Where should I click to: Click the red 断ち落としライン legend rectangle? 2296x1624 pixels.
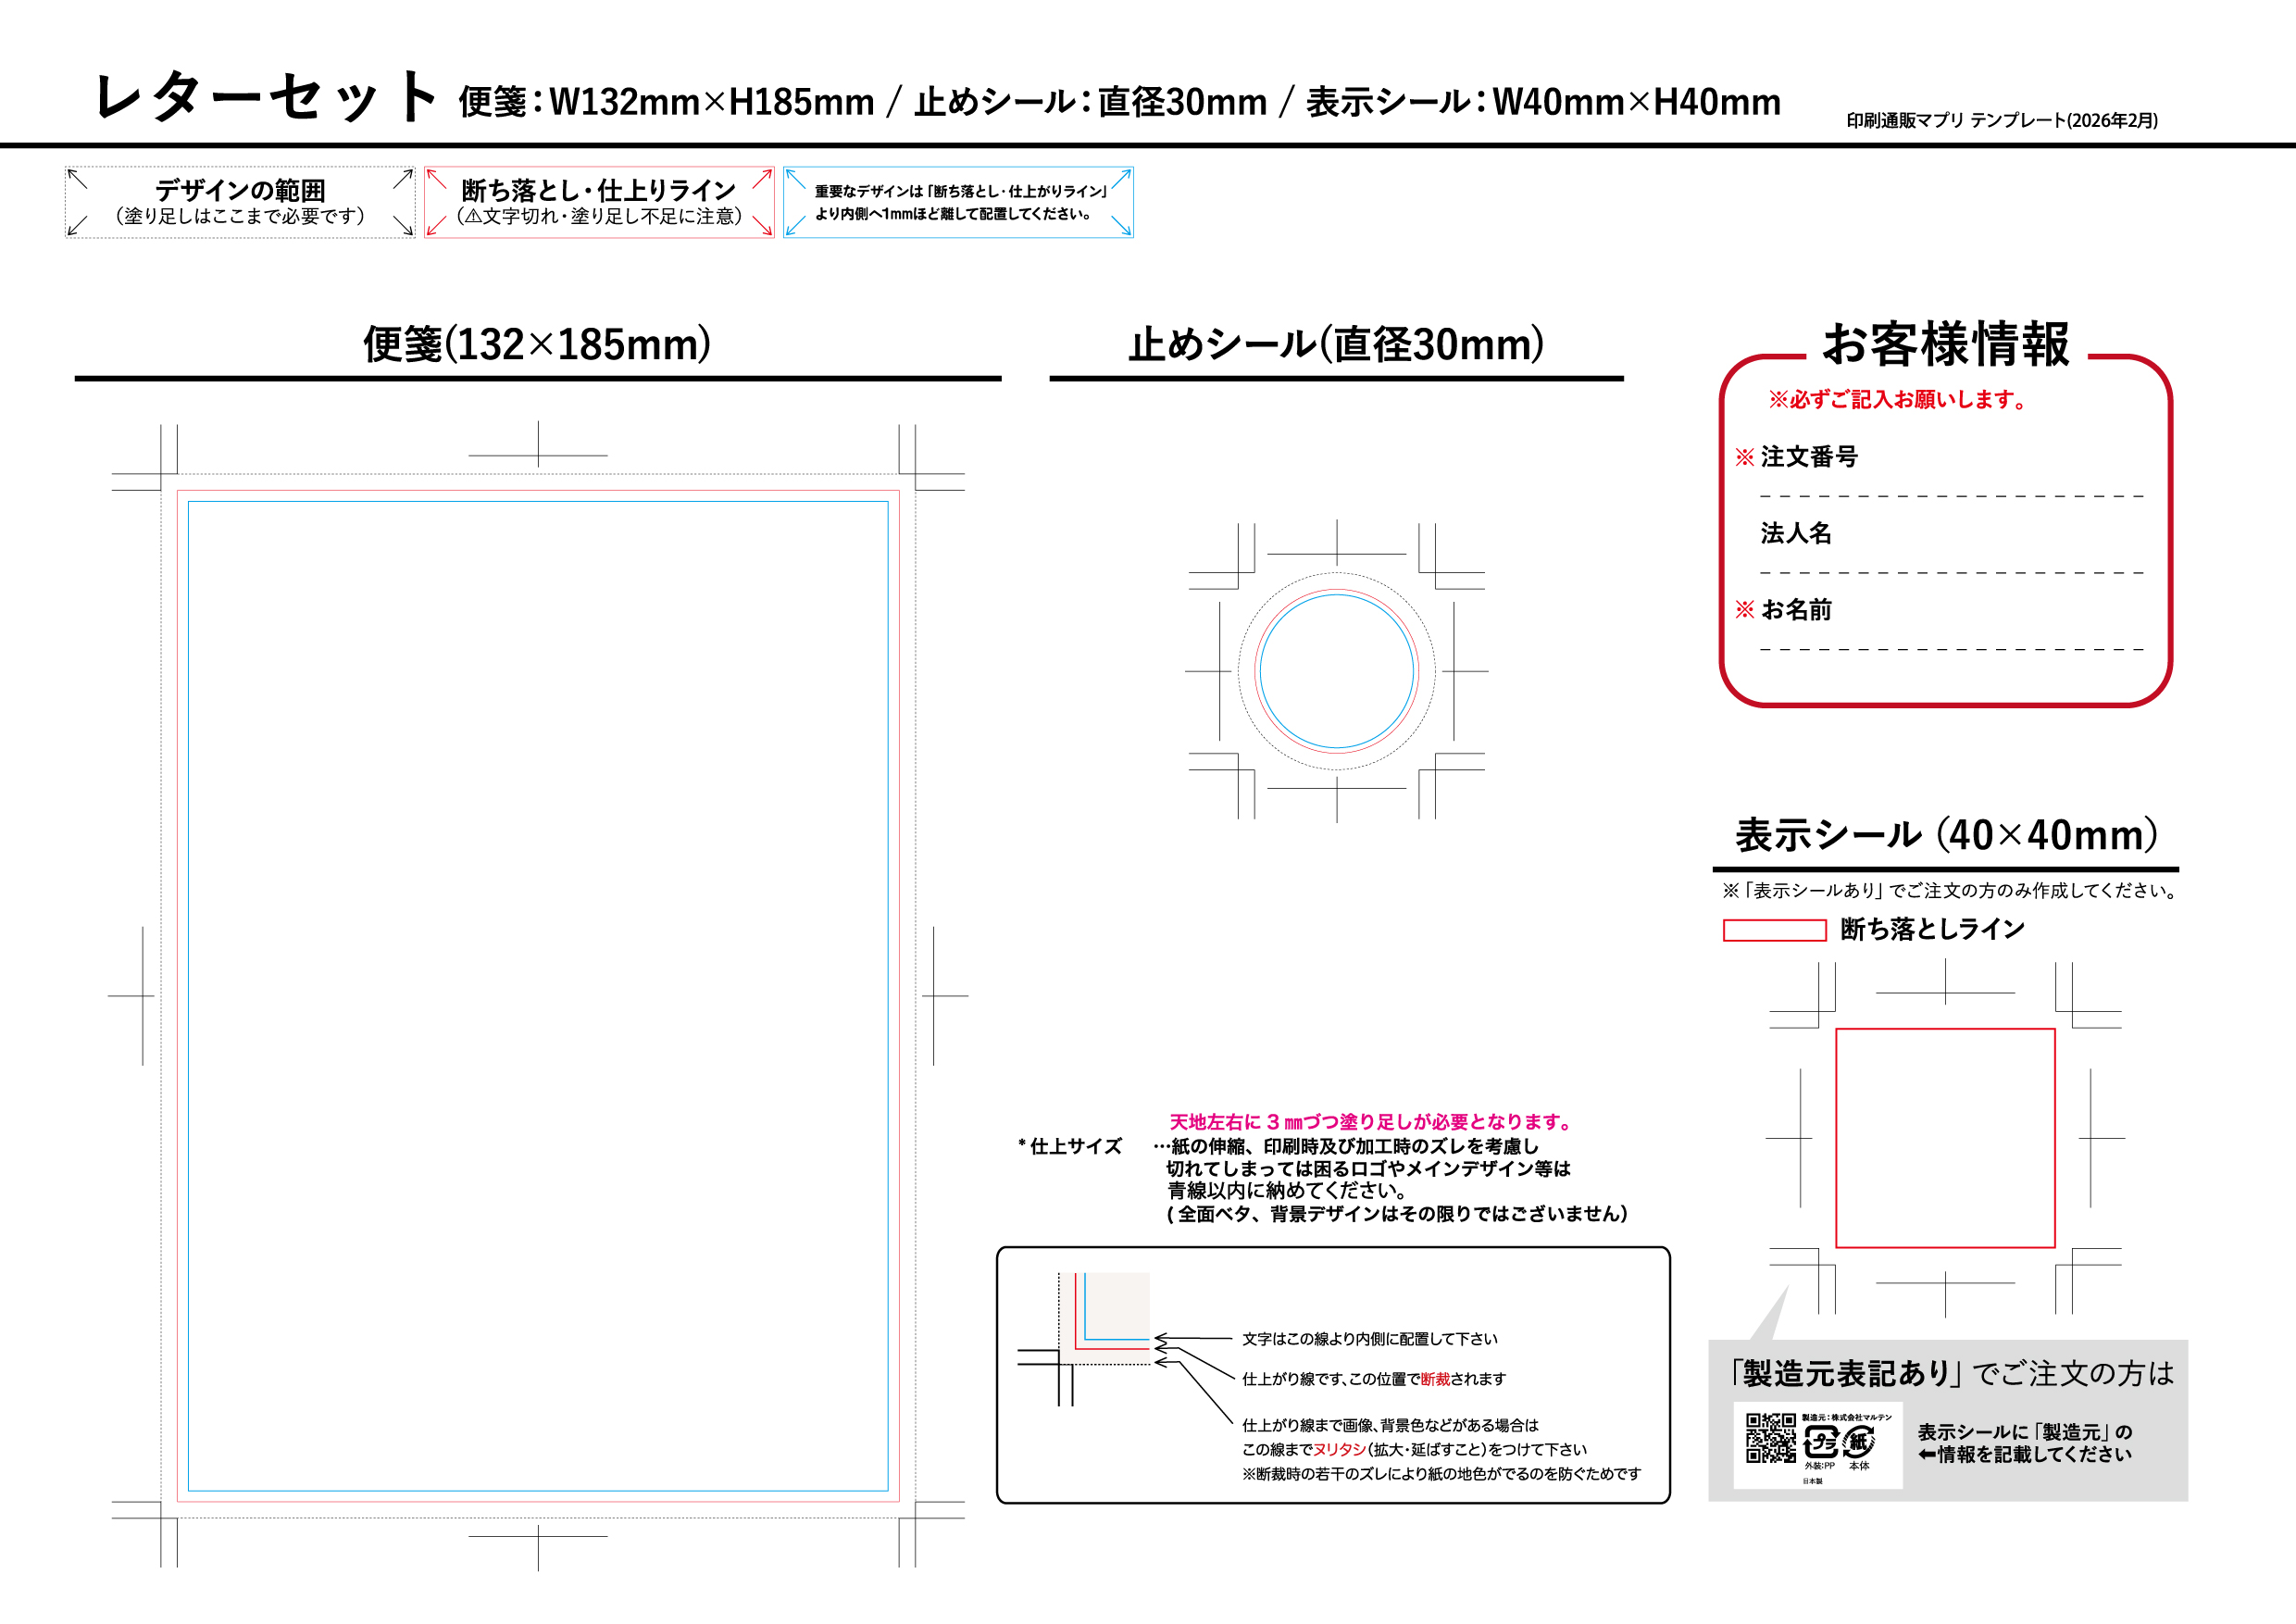click(1774, 930)
